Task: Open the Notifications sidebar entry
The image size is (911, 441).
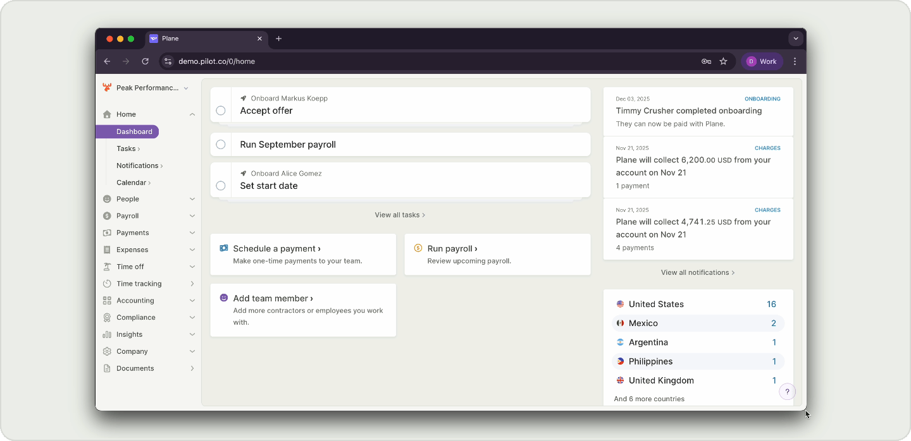Action: (137, 165)
